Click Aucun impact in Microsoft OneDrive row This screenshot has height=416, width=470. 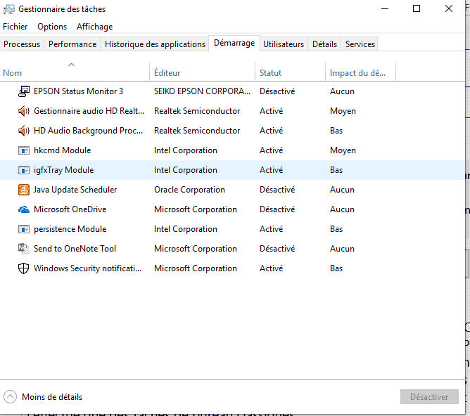pyautogui.click(x=342, y=209)
